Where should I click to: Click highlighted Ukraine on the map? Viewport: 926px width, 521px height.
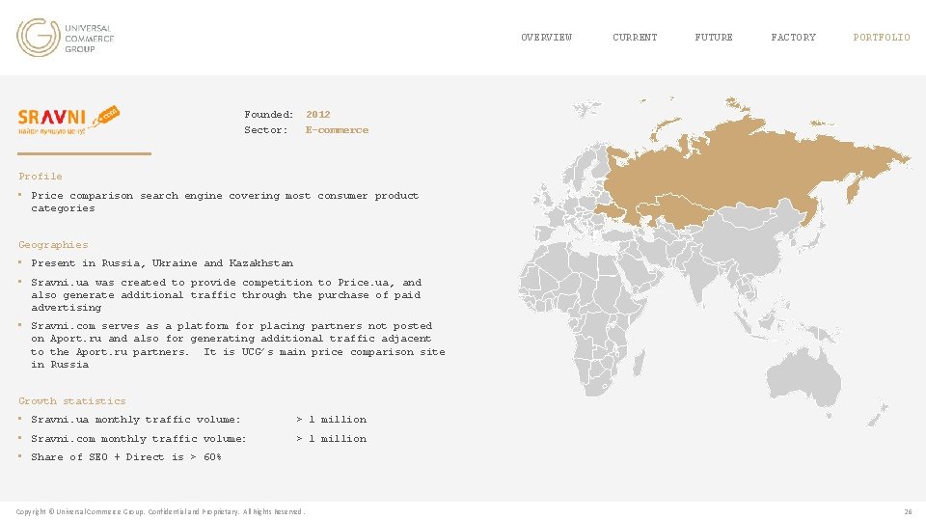tap(609, 211)
